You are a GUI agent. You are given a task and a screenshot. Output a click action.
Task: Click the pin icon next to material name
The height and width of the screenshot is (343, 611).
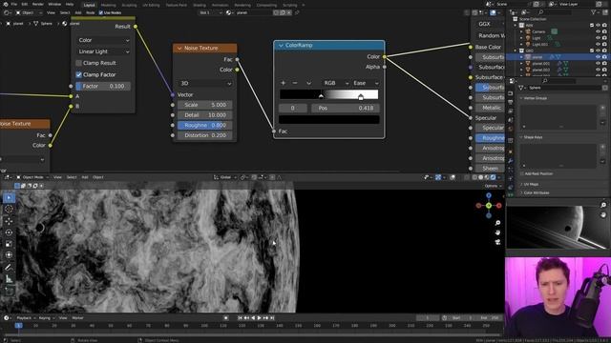[297, 12]
